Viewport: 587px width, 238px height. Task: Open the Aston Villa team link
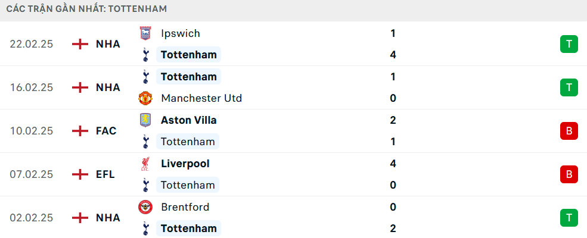point(189,120)
